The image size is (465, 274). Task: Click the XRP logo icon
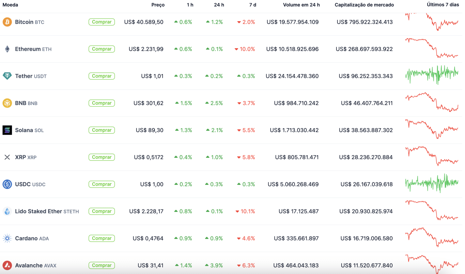[7, 157]
